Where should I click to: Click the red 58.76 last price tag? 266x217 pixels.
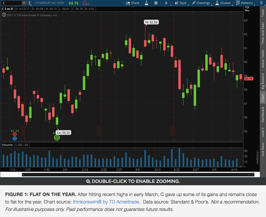[248, 78]
